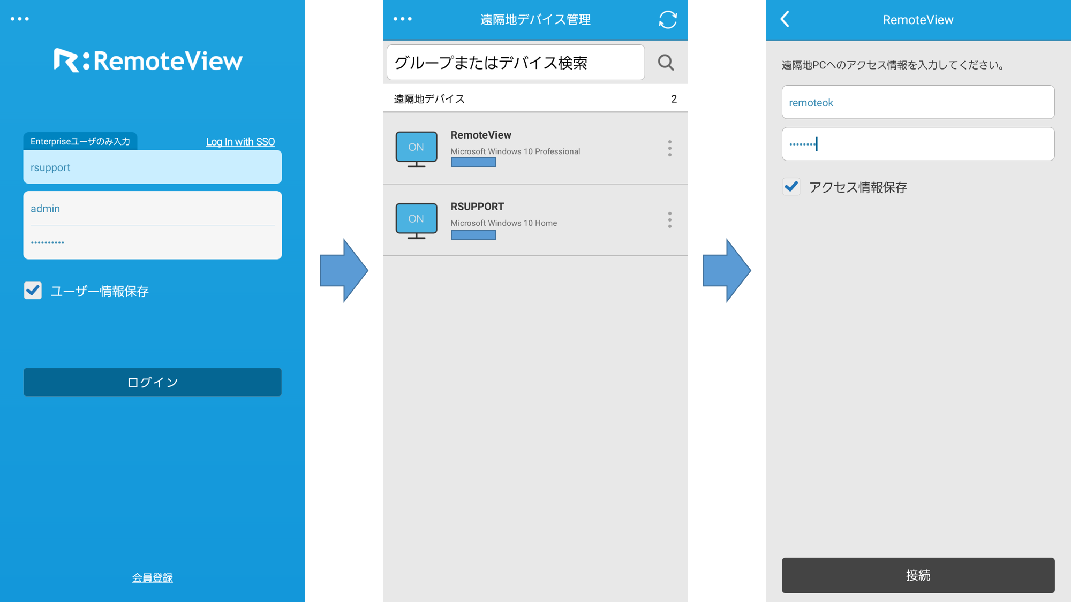Image resolution: width=1071 pixels, height=602 pixels.
Task: Click the RSUPPORT ON monitor icon
Action: click(x=416, y=220)
